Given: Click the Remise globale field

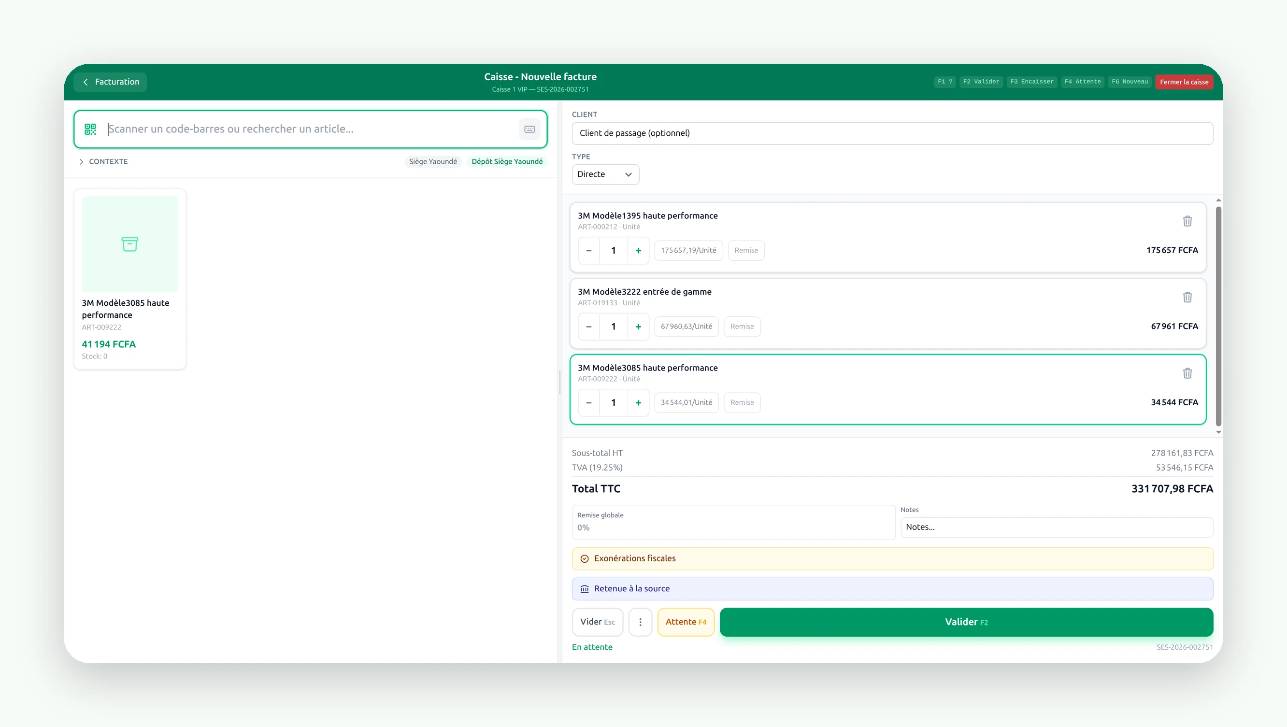Looking at the screenshot, I should pyautogui.click(x=733, y=522).
